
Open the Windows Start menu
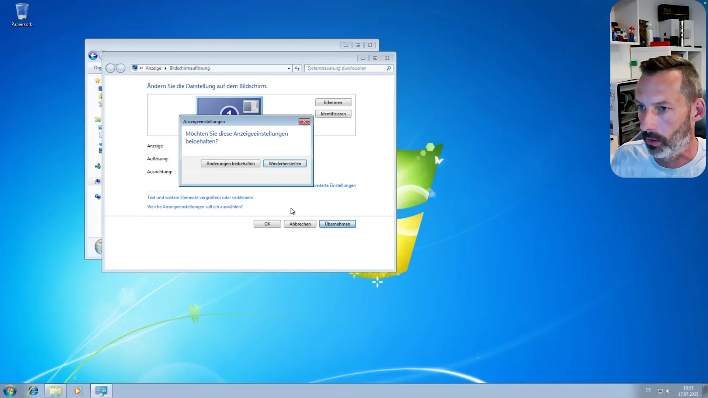(x=10, y=391)
